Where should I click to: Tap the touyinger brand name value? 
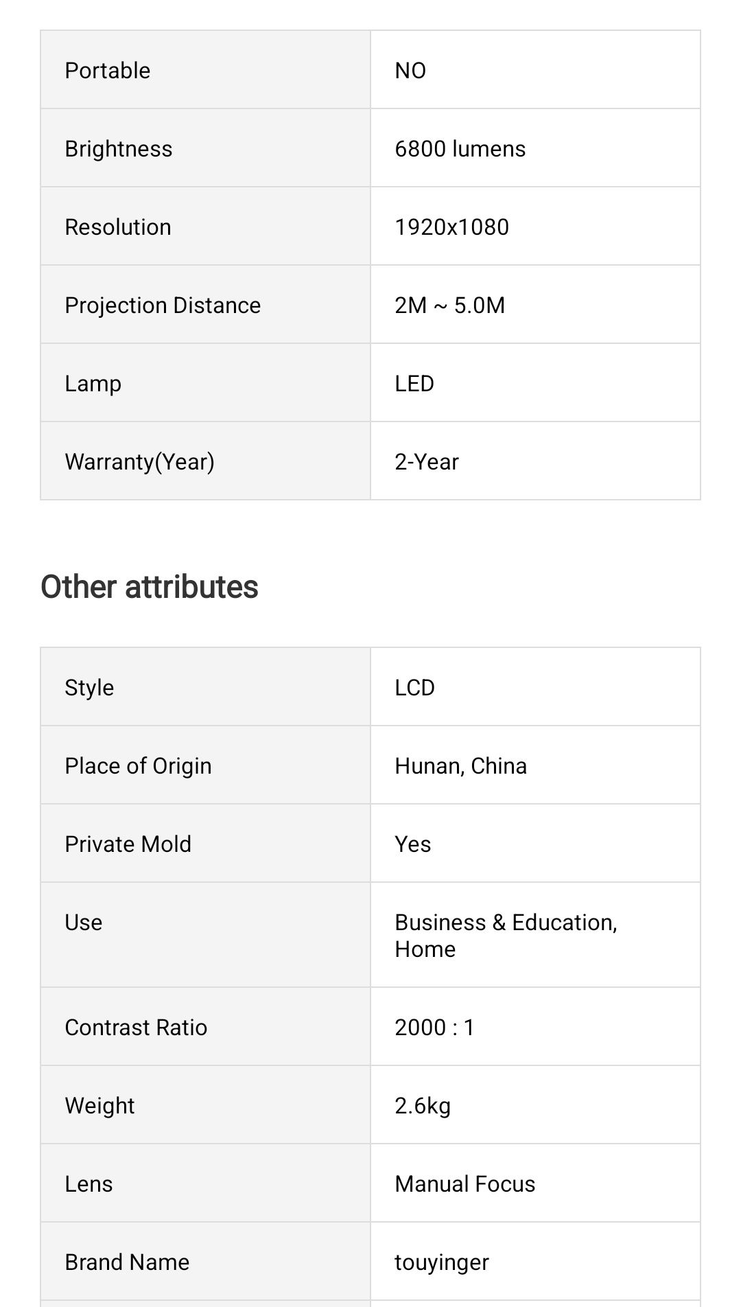pyautogui.click(x=442, y=1262)
